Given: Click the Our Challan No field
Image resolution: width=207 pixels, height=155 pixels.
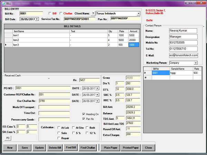Looking at the screenshot, I should (55, 101).
